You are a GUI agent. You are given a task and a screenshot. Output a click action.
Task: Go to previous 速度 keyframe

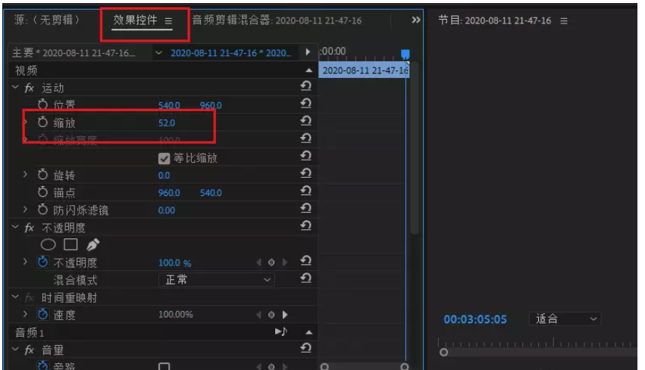pyautogui.click(x=258, y=315)
